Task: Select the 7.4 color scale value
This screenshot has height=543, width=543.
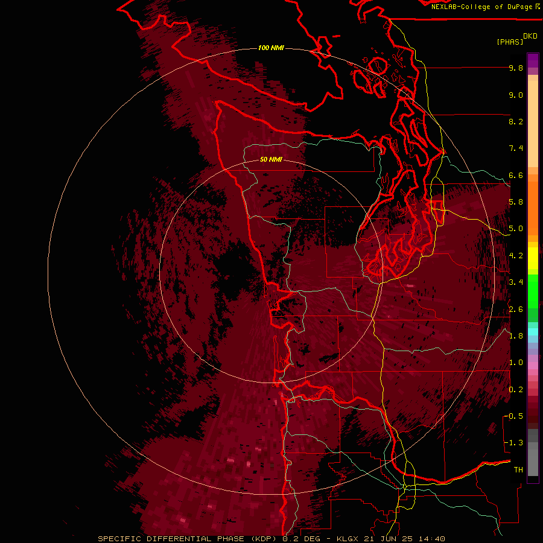Action: click(516, 148)
